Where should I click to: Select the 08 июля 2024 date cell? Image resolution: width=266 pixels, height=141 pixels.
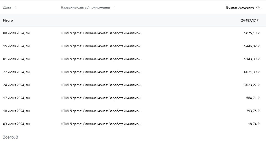16,33
